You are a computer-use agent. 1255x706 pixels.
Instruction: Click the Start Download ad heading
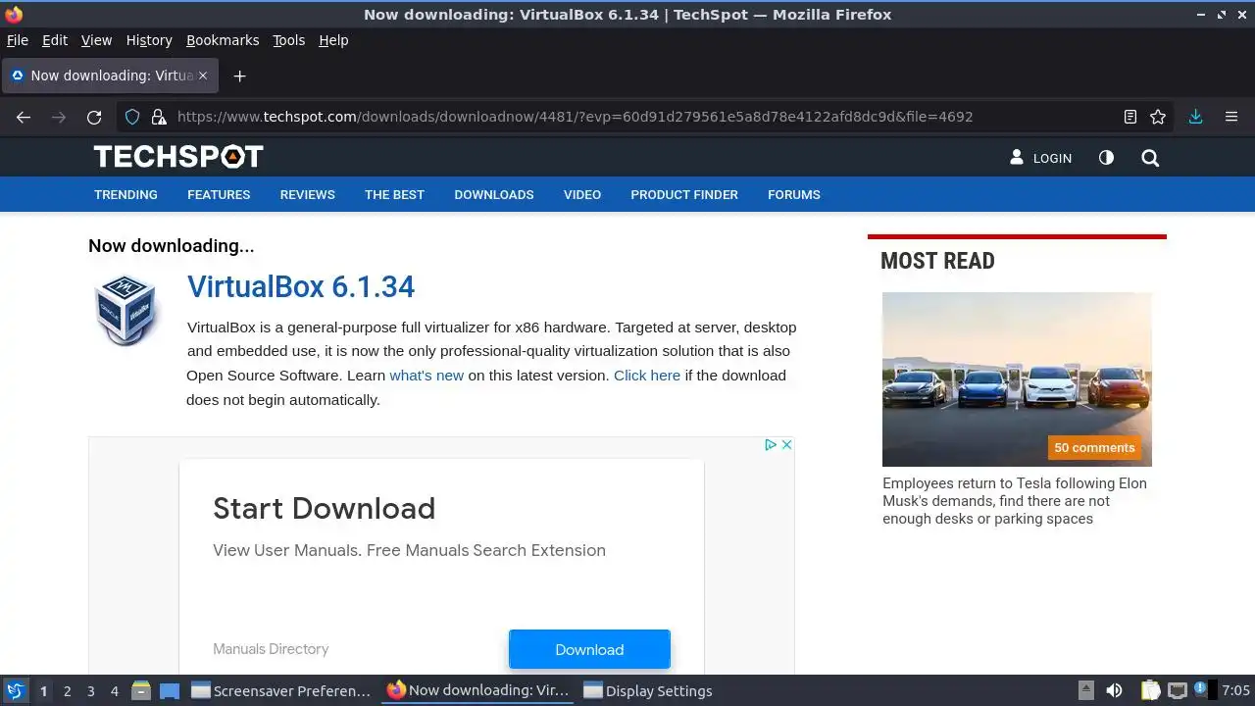coord(325,508)
